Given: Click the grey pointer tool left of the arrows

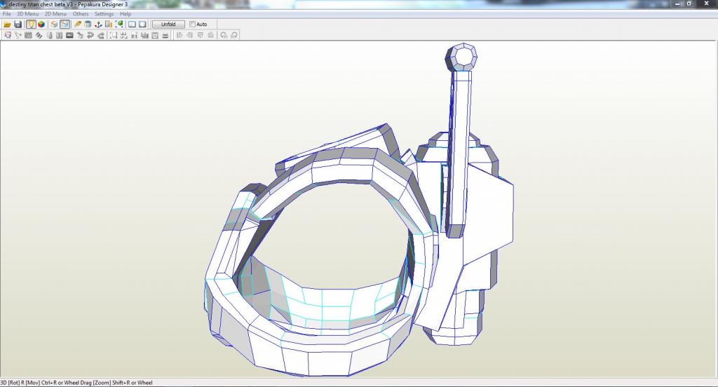Looking at the screenshot, I should [x=80, y=35].
